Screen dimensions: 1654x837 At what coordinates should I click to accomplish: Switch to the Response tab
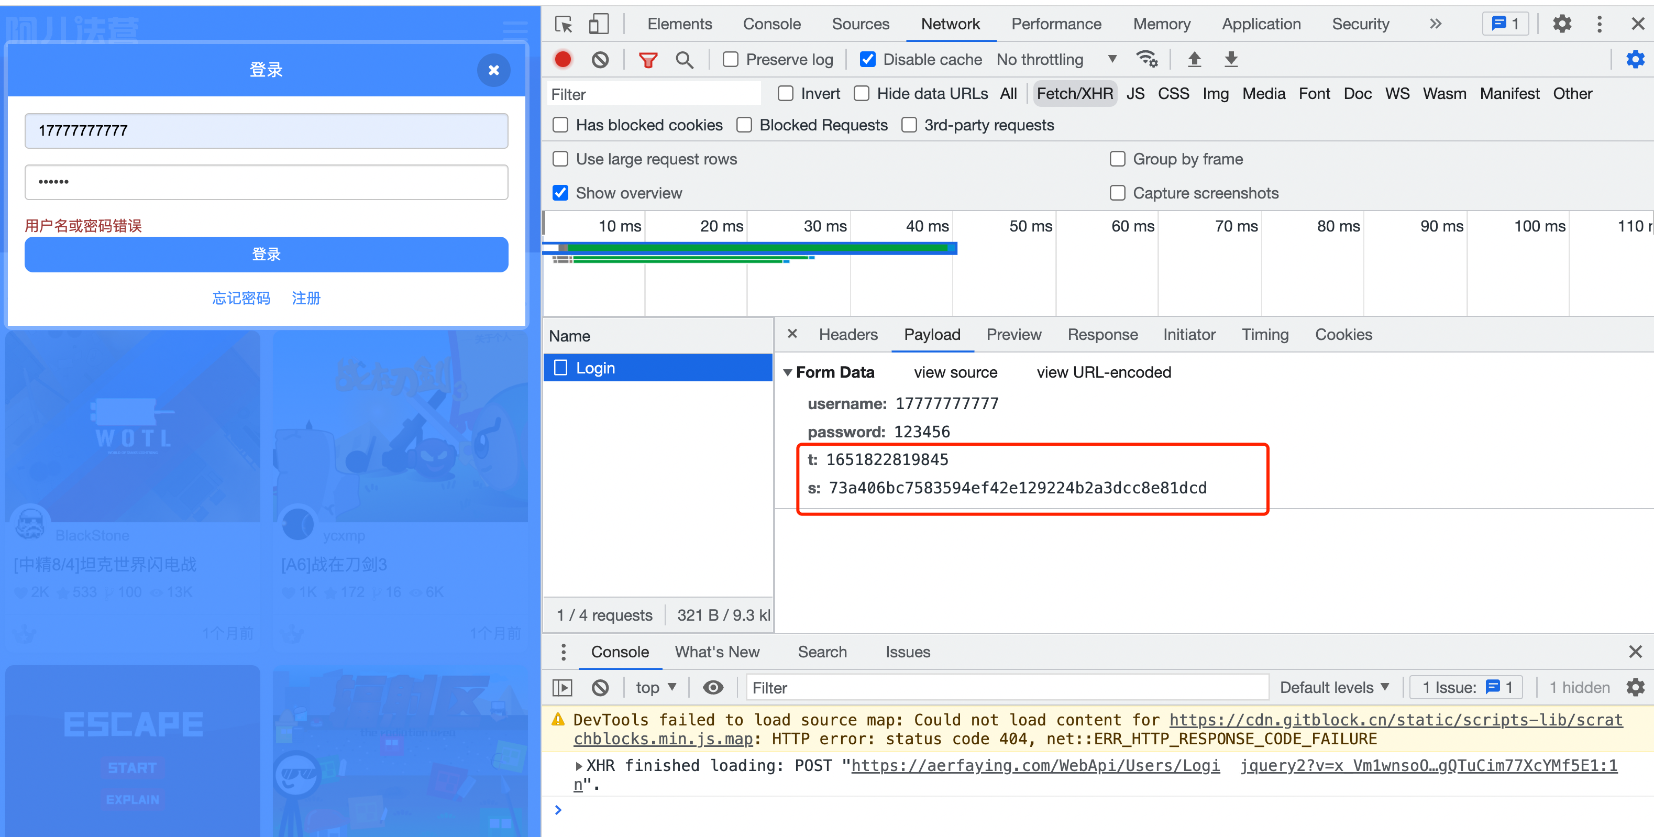pos(1102,335)
